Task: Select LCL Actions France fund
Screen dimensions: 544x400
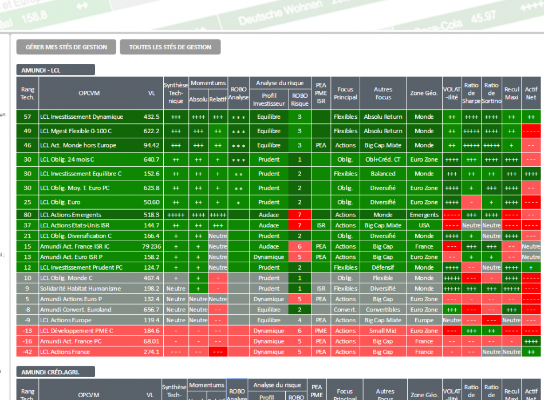Action: point(65,352)
